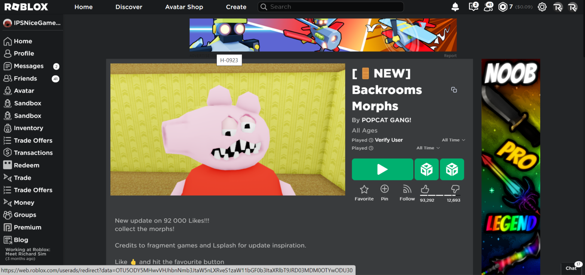
Task: Click the last R icon in top bar
Action: (x=573, y=7)
